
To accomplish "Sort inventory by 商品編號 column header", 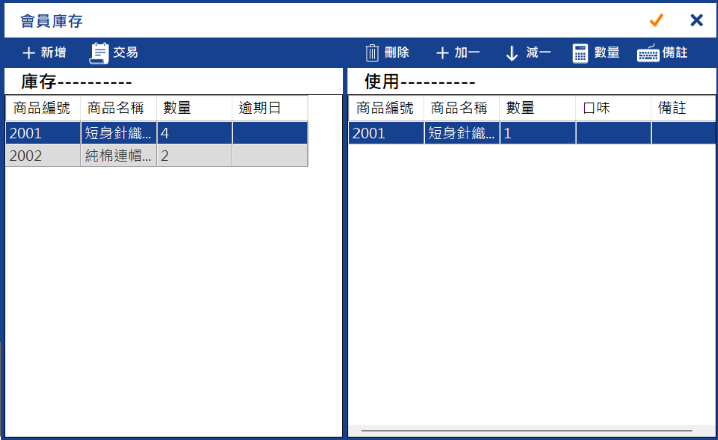I will click(x=42, y=108).
